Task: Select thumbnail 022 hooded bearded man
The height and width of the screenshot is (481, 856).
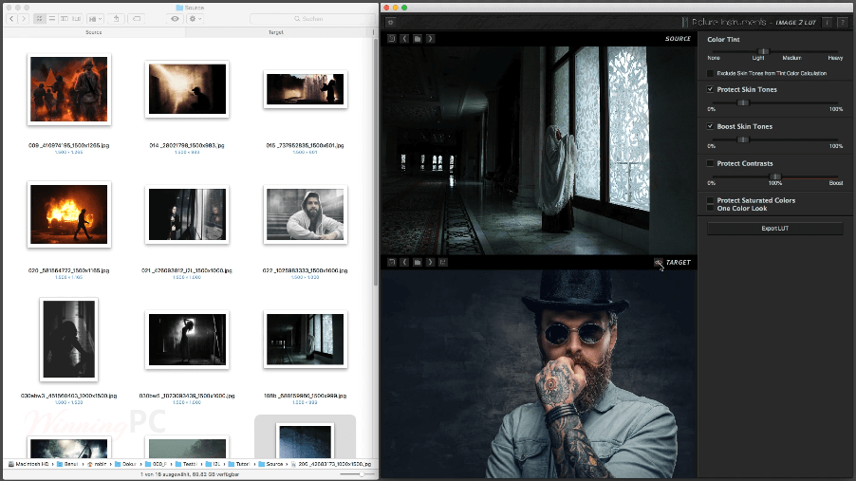Action: [x=306, y=214]
